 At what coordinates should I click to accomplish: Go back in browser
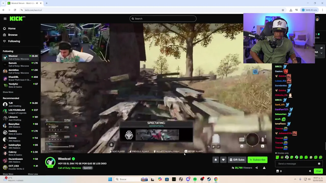coord(3,10)
